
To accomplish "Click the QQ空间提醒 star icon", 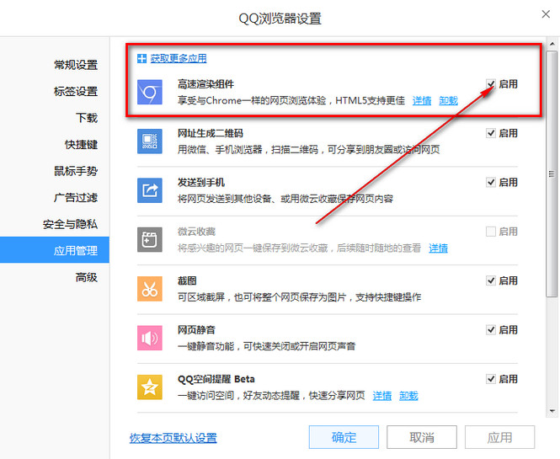I will 150,387.
